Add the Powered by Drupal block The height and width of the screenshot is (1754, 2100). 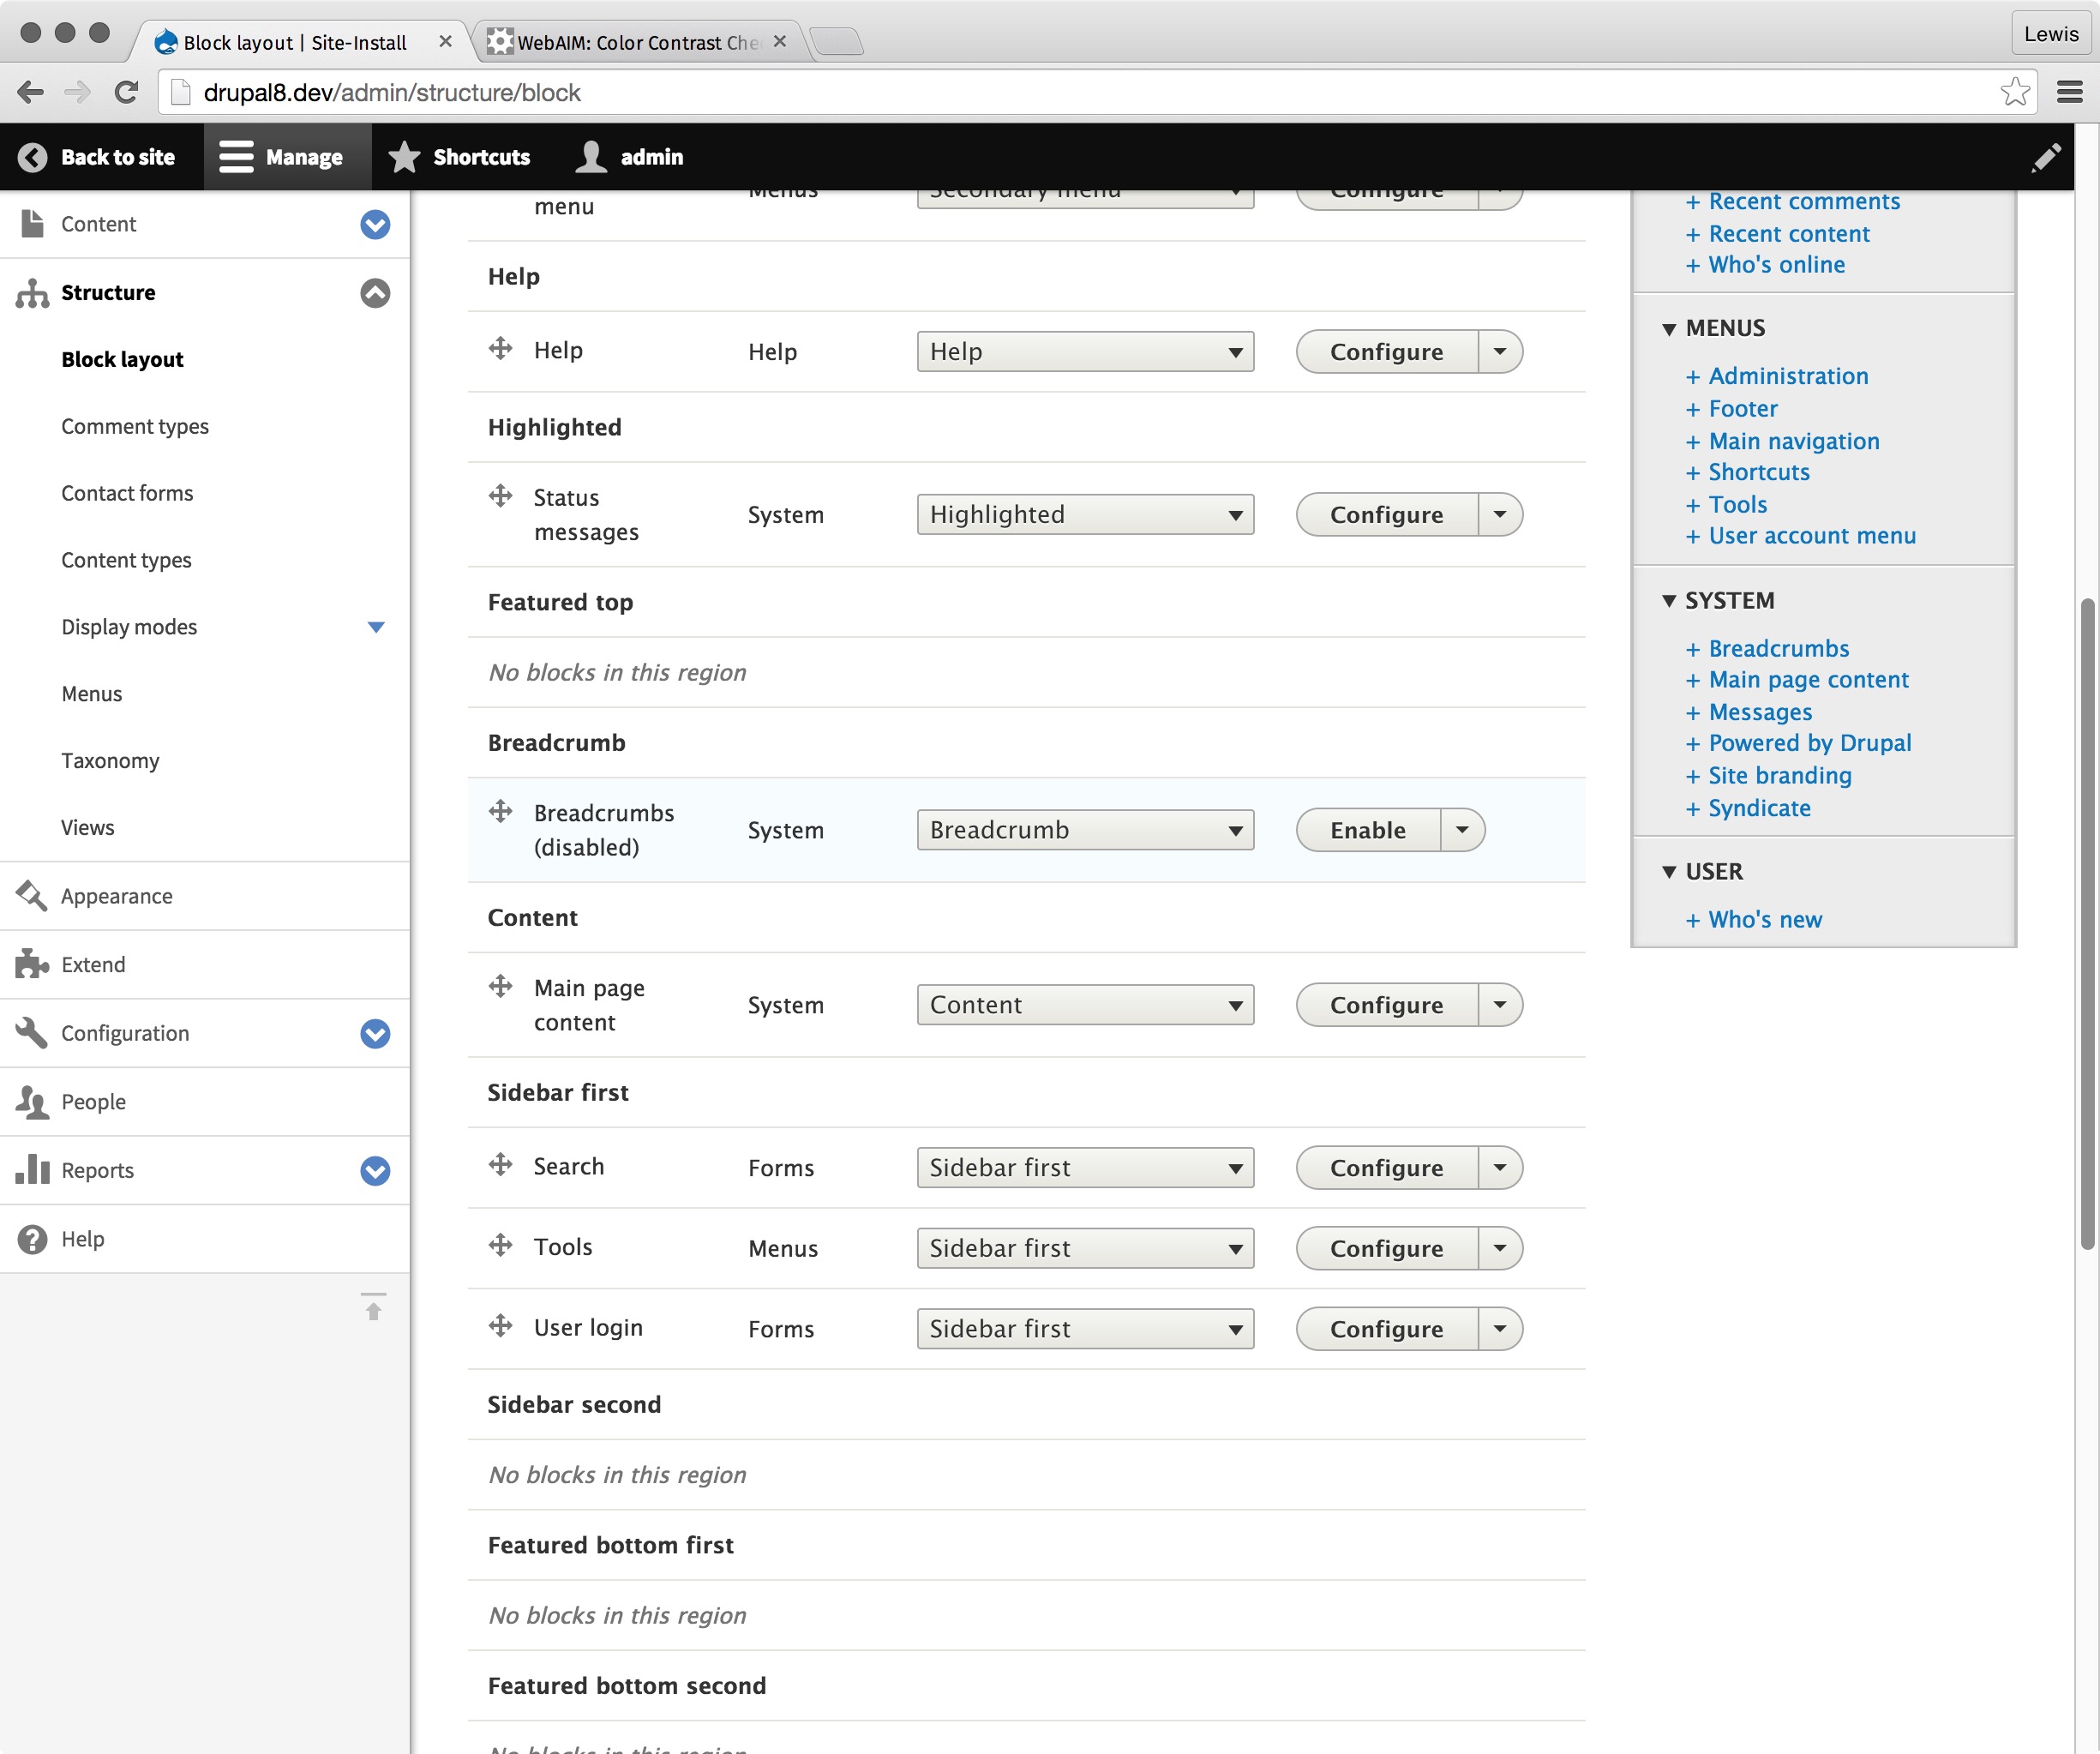pyautogui.click(x=1809, y=743)
